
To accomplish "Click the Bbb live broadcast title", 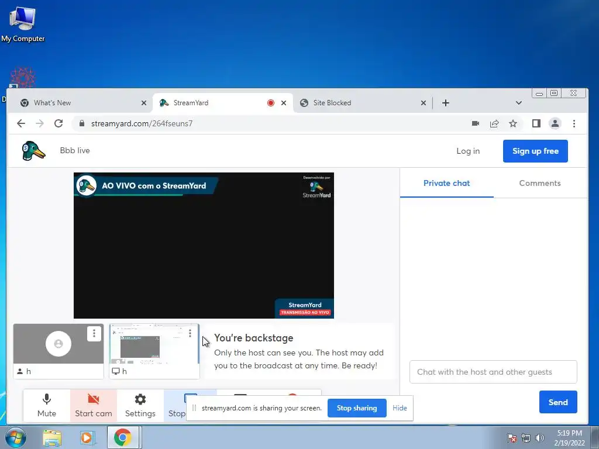I will pos(75,150).
